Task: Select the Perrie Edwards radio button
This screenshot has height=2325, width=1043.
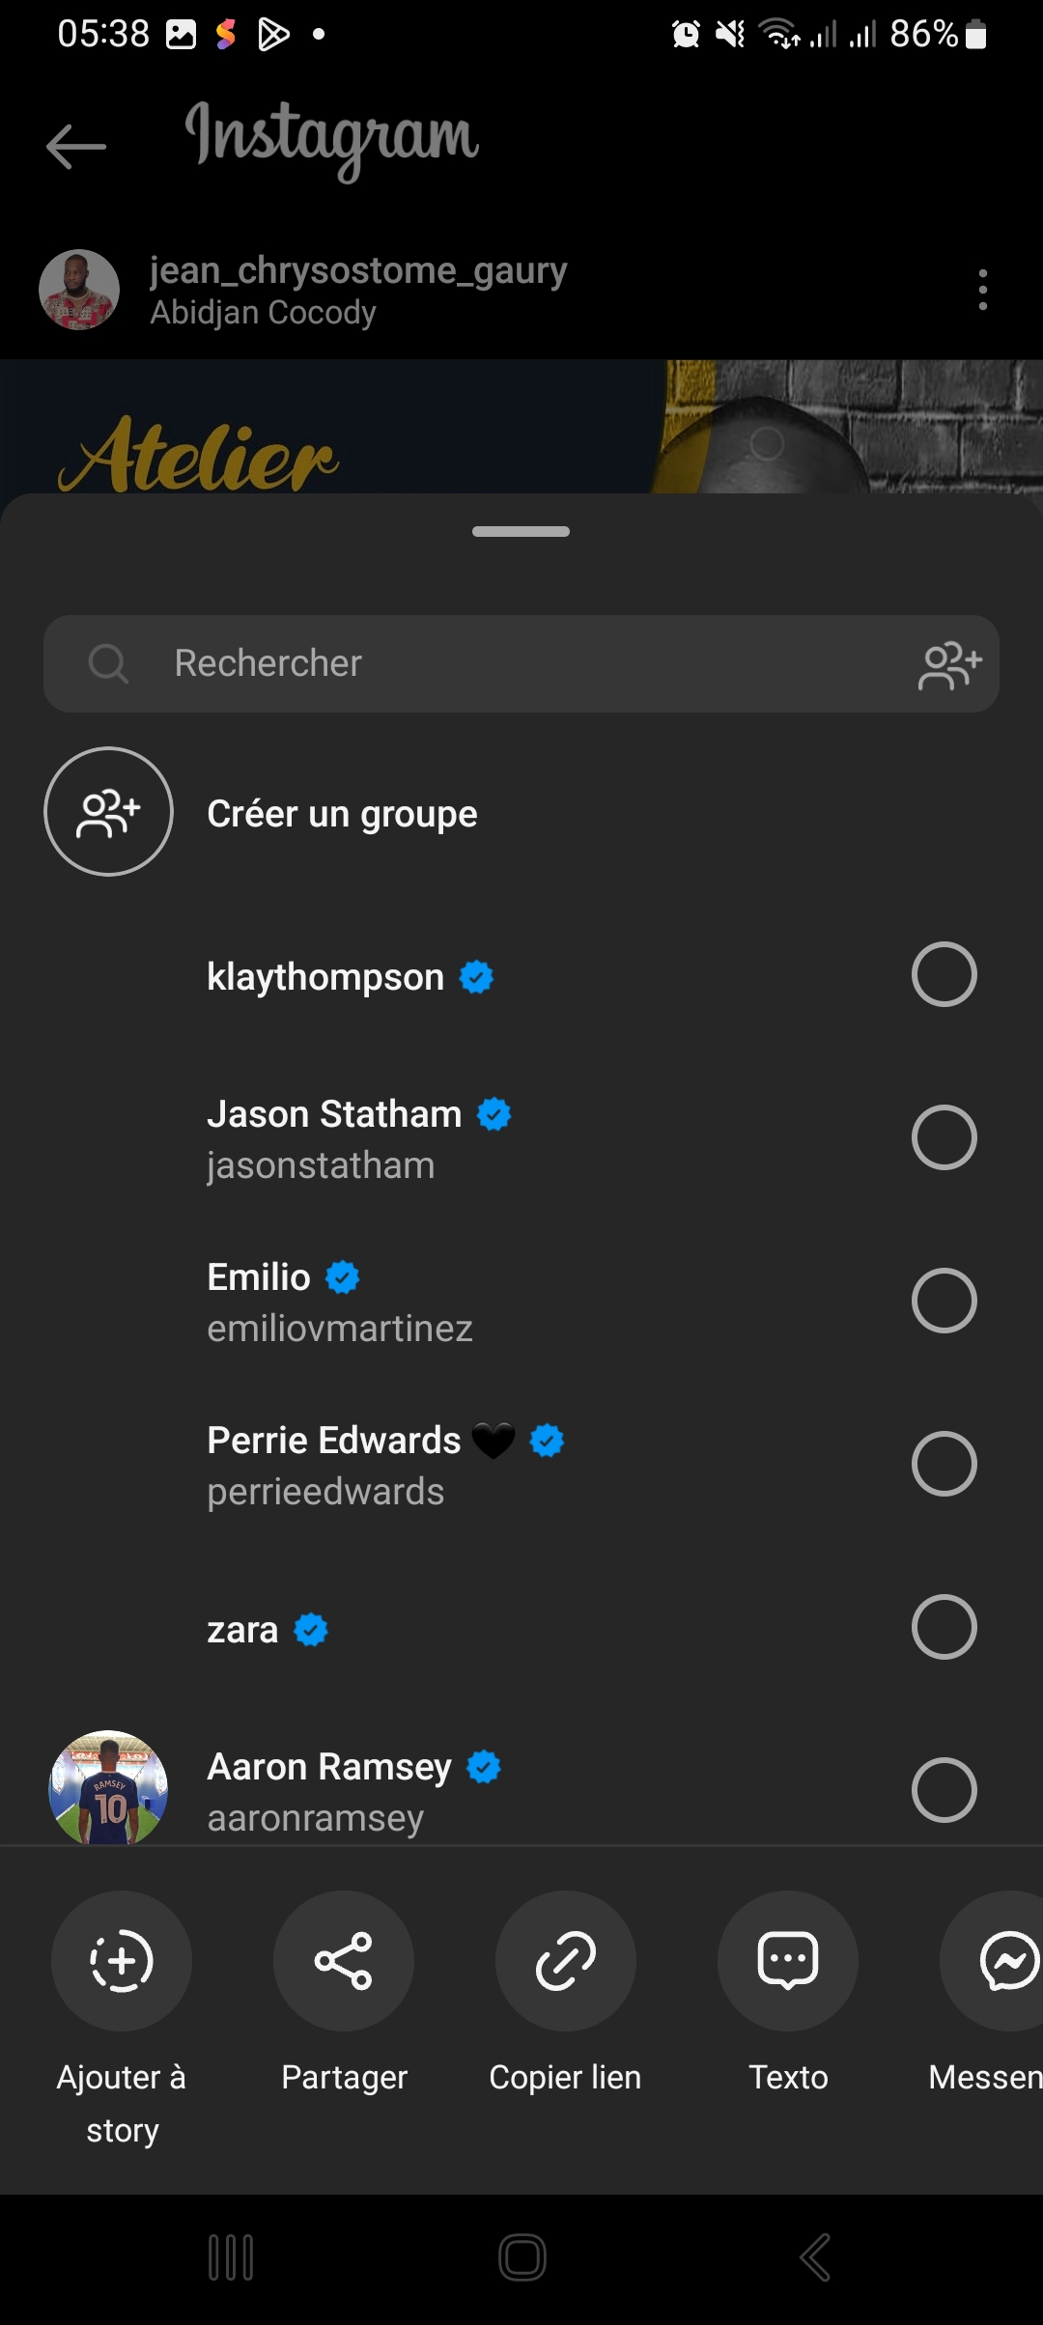Action: tap(944, 1464)
